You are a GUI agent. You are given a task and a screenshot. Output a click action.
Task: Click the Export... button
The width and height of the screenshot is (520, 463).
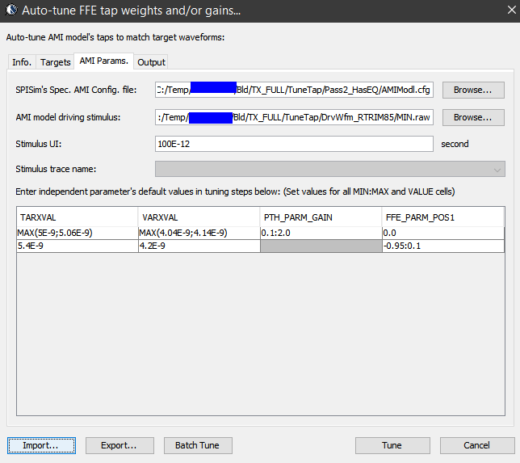click(119, 445)
